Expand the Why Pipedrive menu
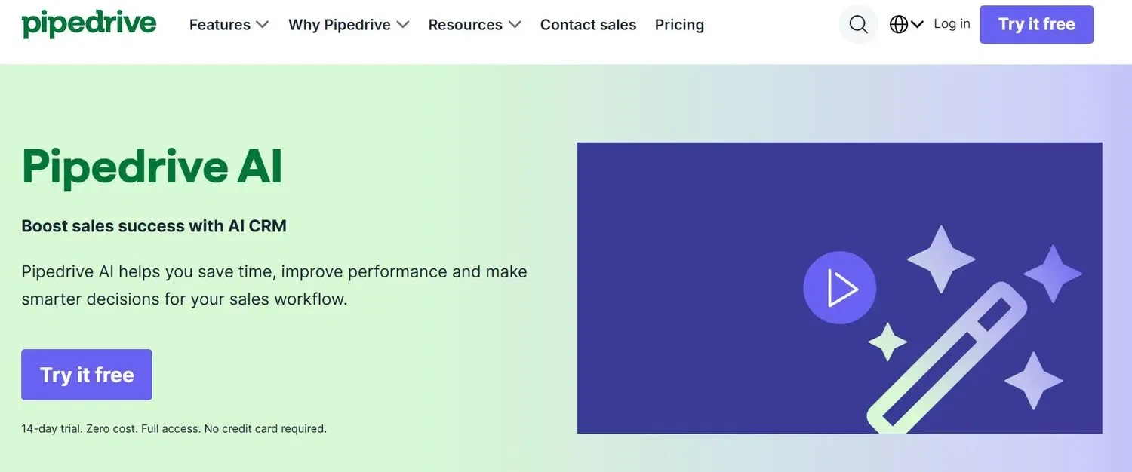1132x472 pixels. coord(349,25)
